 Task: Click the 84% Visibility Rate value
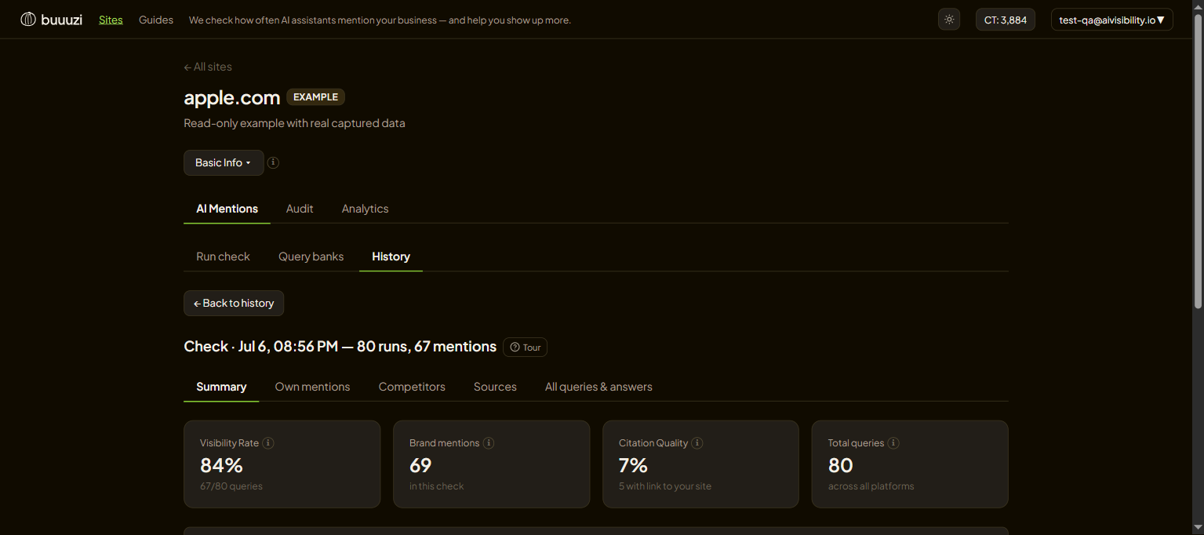[x=222, y=465]
